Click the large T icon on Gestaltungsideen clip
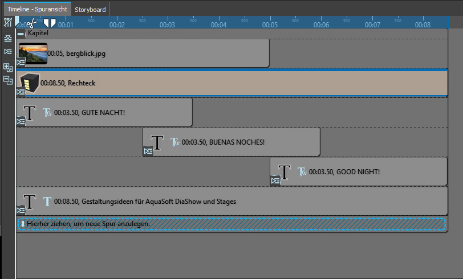This screenshot has height=279, width=463. tap(30, 202)
